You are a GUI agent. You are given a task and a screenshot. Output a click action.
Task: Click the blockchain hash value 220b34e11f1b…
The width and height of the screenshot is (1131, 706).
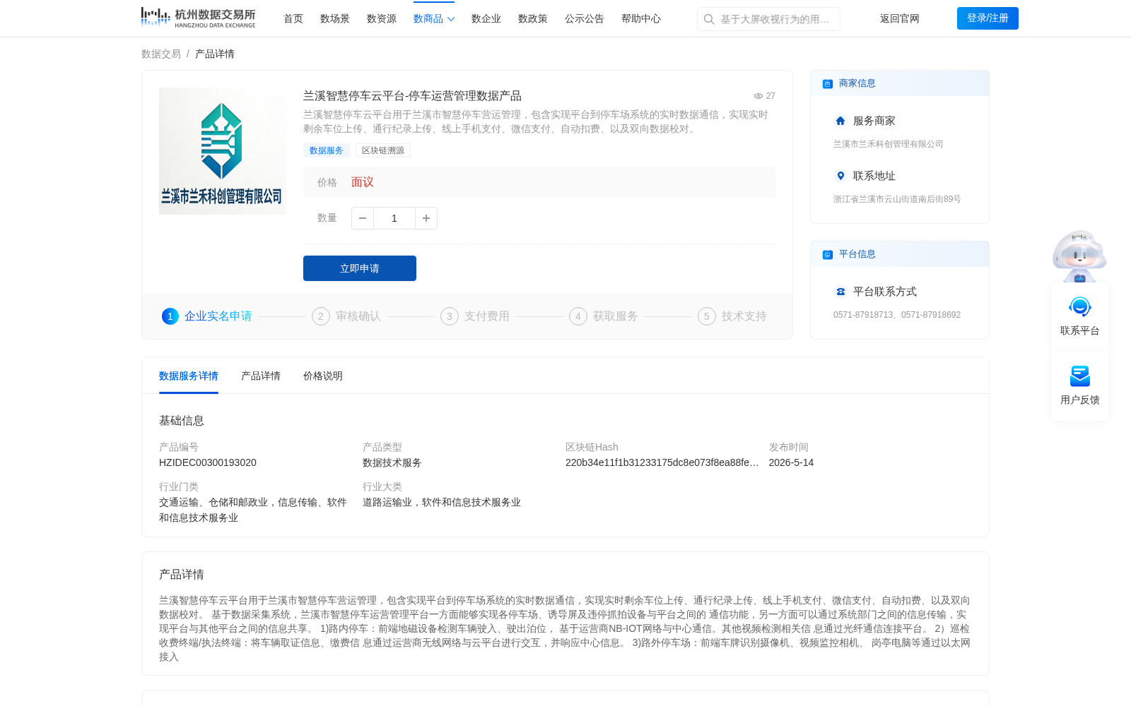click(x=662, y=463)
